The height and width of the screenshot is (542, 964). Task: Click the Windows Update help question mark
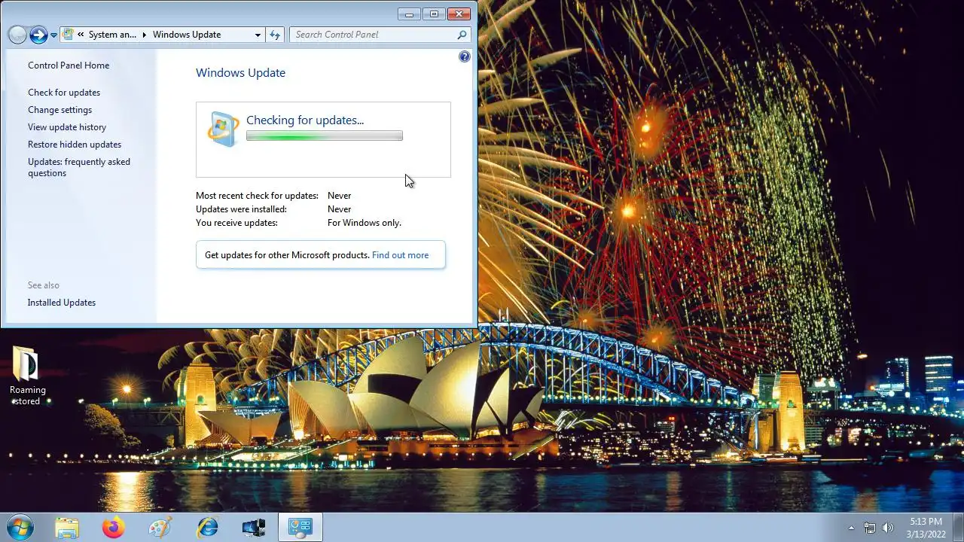[465, 56]
